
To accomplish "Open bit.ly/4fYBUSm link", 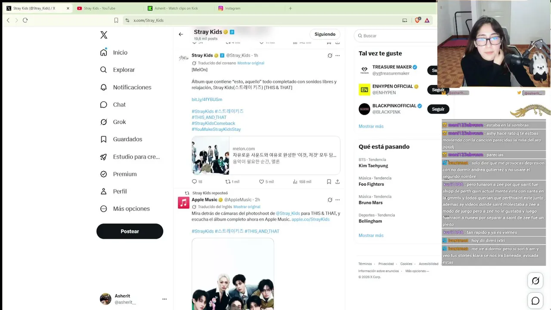I will (207, 99).
